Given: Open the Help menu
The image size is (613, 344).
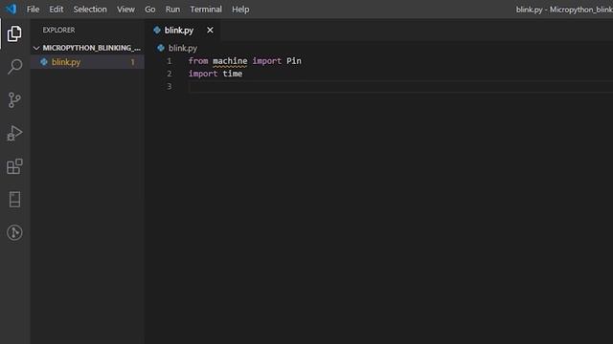Looking at the screenshot, I should 240,9.
